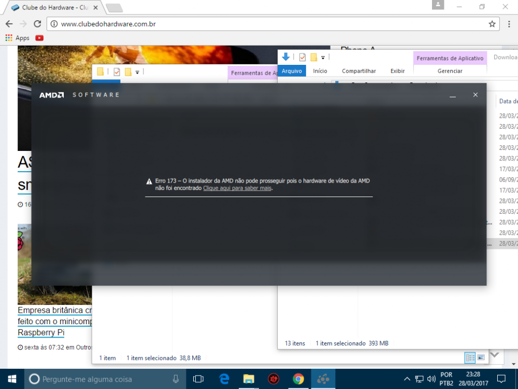The image size is (518, 389).
Task: Click new folder icon in right Explorer toolbar
Action: tap(314, 57)
